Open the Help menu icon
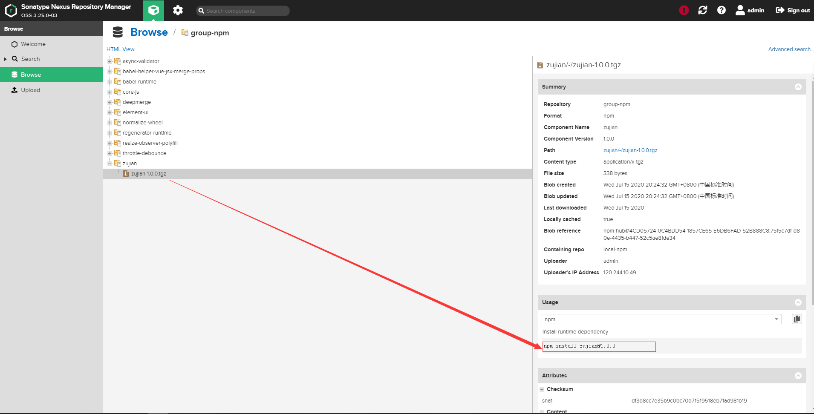 (x=722, y=10)
